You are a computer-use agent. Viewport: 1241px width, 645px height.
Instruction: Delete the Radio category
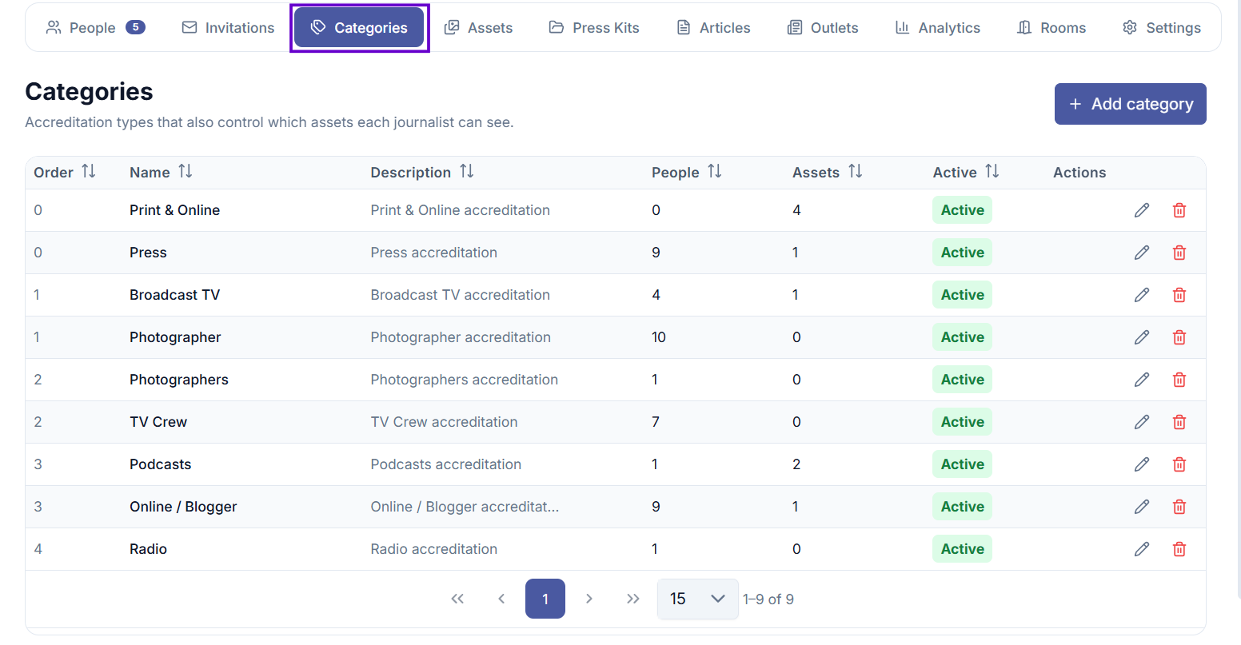pyautogui.click(x=1179, y=549)
